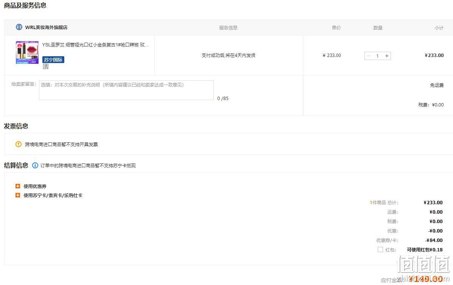Click the 结算信息 heading
This screenshot has height=285, width=453.
(x=16, y=165)
